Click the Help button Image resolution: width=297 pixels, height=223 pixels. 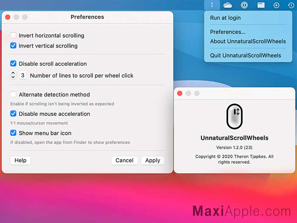[x=20, y=160]
